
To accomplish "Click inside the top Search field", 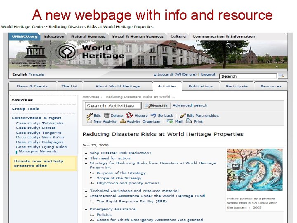I will pos(248,76).
